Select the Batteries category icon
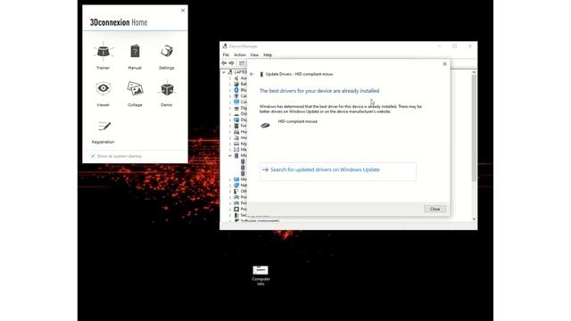The width and height of the screenshot is (571, 321). point(236,84)
